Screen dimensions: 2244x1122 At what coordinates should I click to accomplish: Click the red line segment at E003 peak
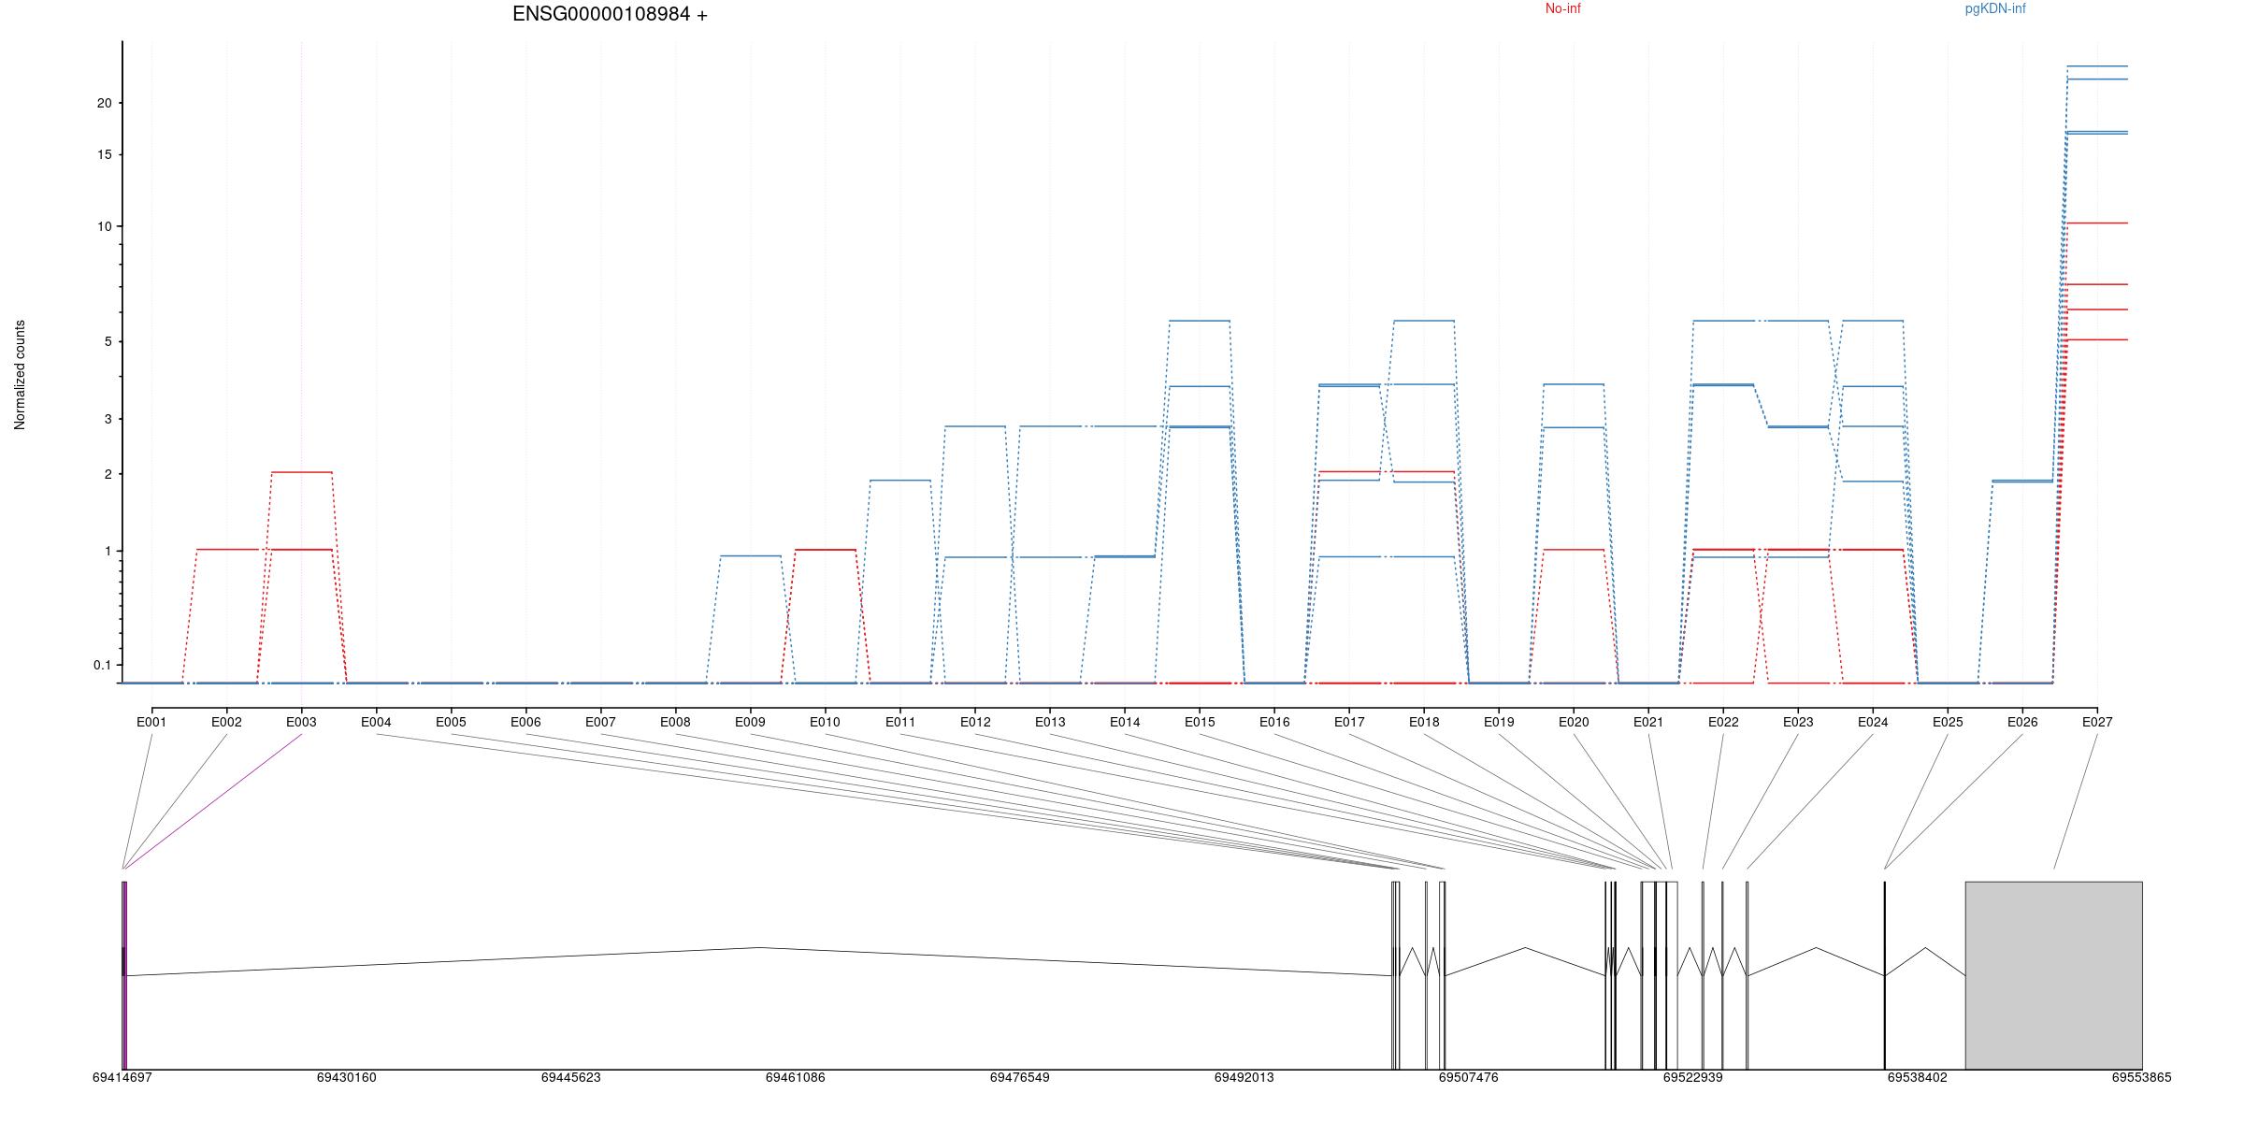[302, 472]
